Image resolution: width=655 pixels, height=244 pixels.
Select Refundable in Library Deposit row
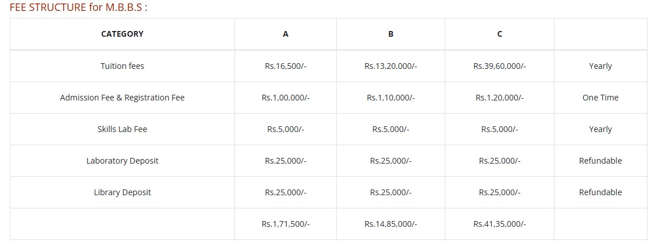(x=600, y=192)
